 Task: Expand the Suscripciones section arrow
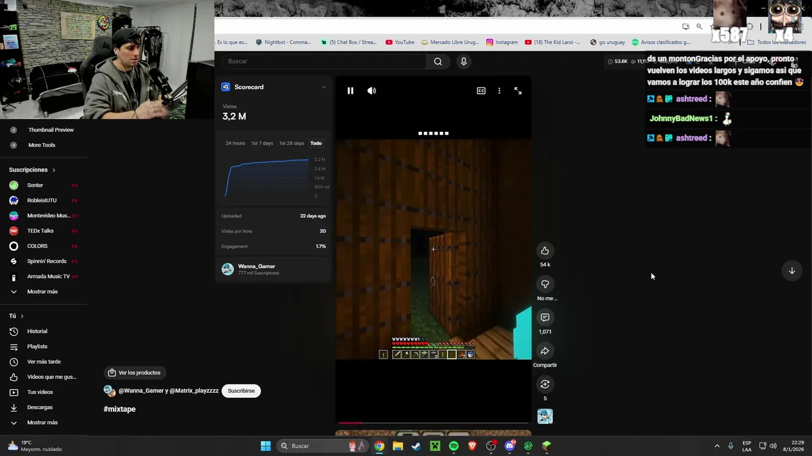pos(54,170)
